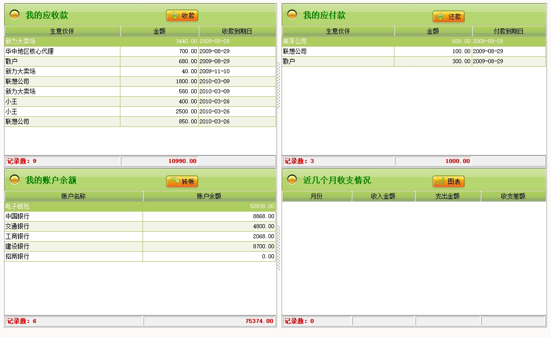
Task: Sort payables by 付款到期日 column header
Action: coord(508,31)
